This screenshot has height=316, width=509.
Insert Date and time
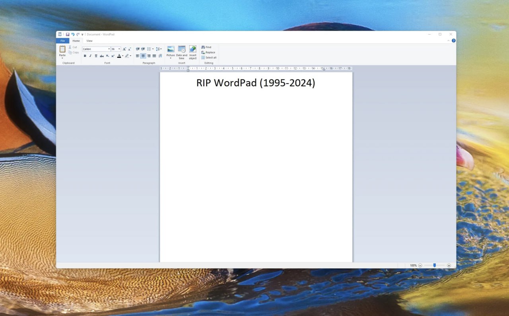point(182,52)
